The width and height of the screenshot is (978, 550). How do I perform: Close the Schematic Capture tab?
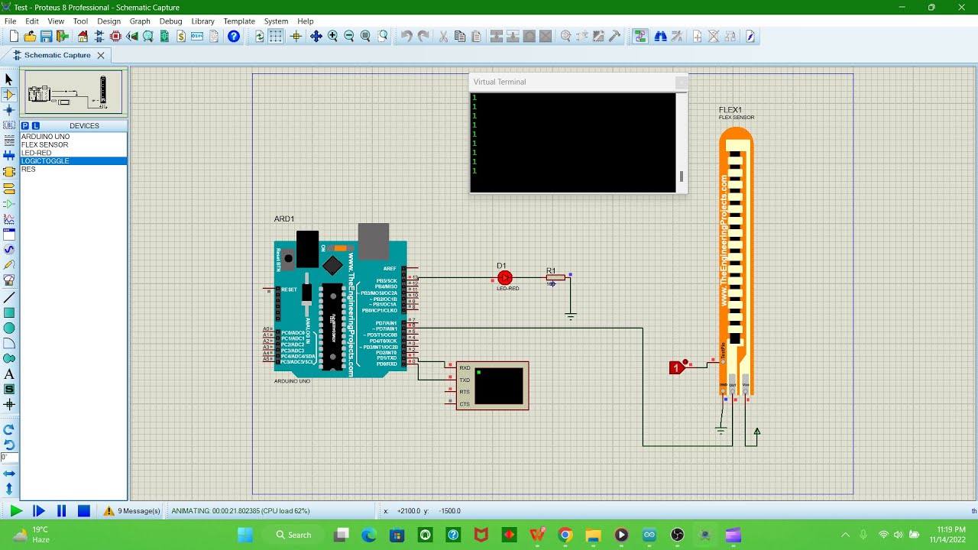click(x=100, y=55)
